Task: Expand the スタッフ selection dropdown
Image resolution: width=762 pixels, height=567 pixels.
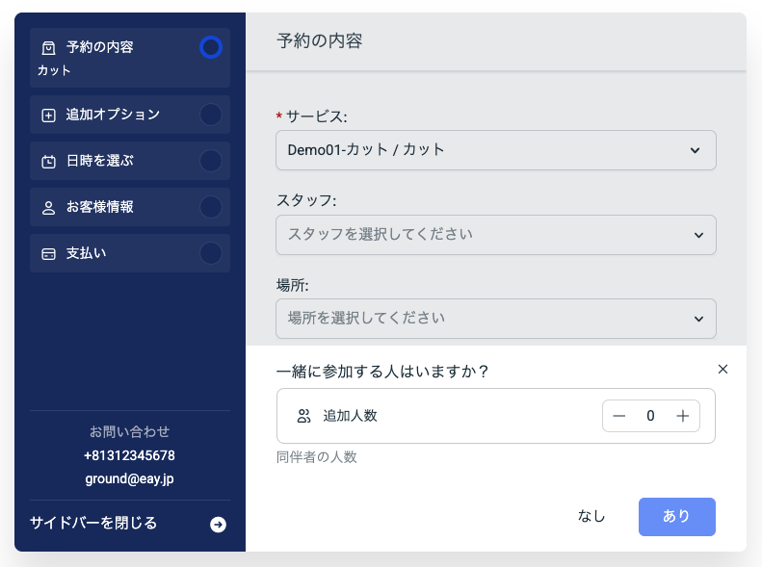Action: (495, 235)
